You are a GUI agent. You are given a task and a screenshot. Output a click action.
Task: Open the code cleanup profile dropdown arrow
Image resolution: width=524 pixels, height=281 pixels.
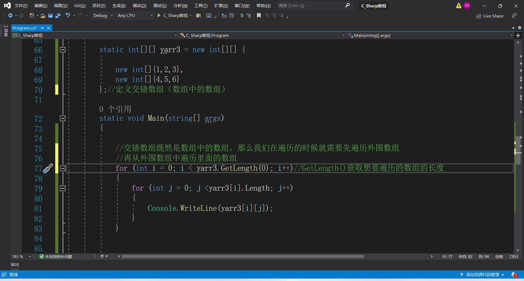click(107, 256)
